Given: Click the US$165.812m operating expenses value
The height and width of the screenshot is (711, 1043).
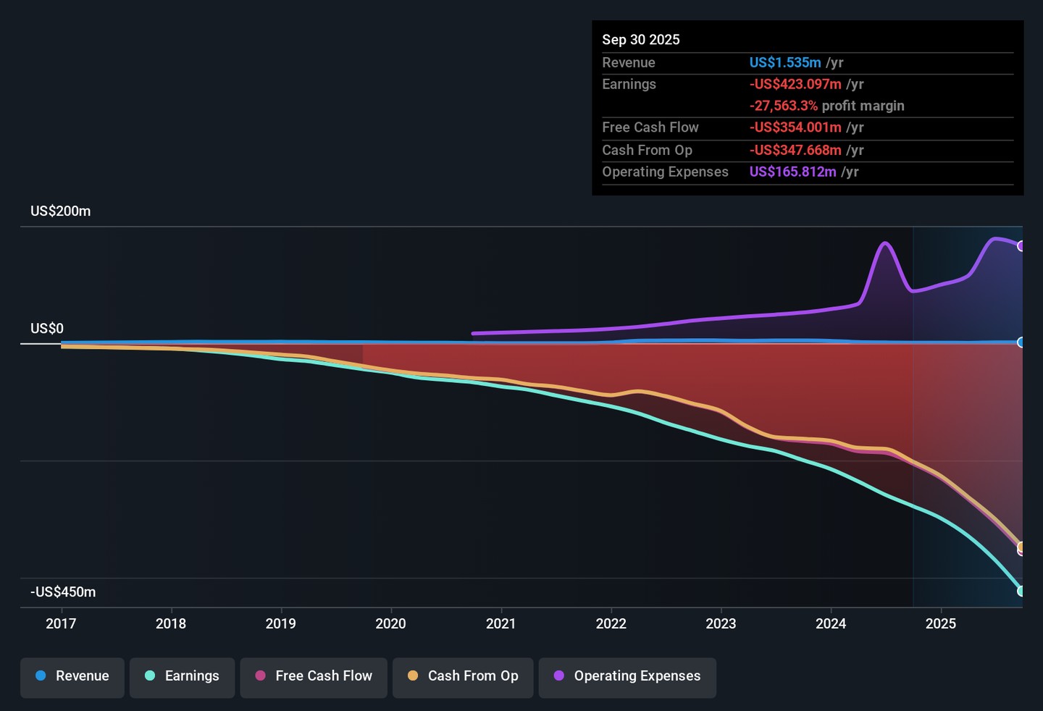Looking at the screenshot, I should pos(792,172).
